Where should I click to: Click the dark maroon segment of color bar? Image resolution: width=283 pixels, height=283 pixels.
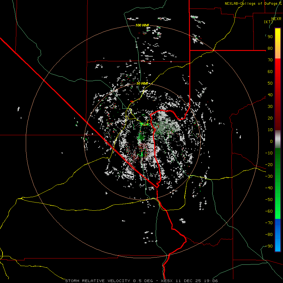[278, 119]
